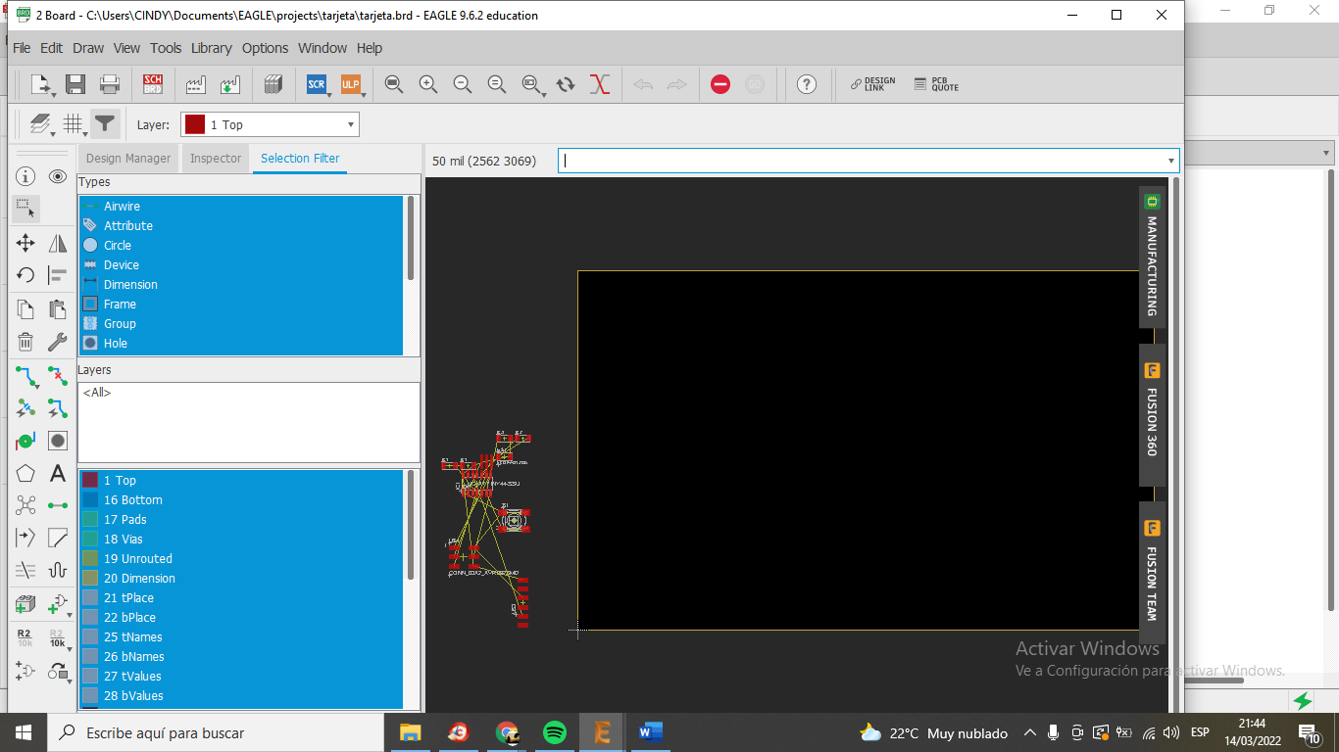This screenshot has height=752, width=1339.
Task: Open the ULP icon dropdown arrow
Action: 364,95
